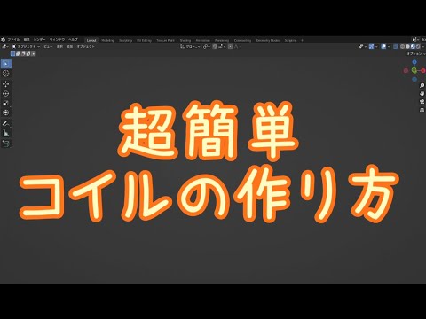Image resolution: width=426 pixels, height=319 pixels.
Task: Open the pivot point dropdown
Action: [x=207, y=46]
